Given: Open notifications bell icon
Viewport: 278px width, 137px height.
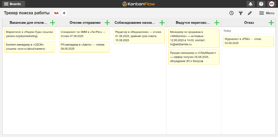Looking at the screenshot, I should pyautogui.click(x=250, y=4).
